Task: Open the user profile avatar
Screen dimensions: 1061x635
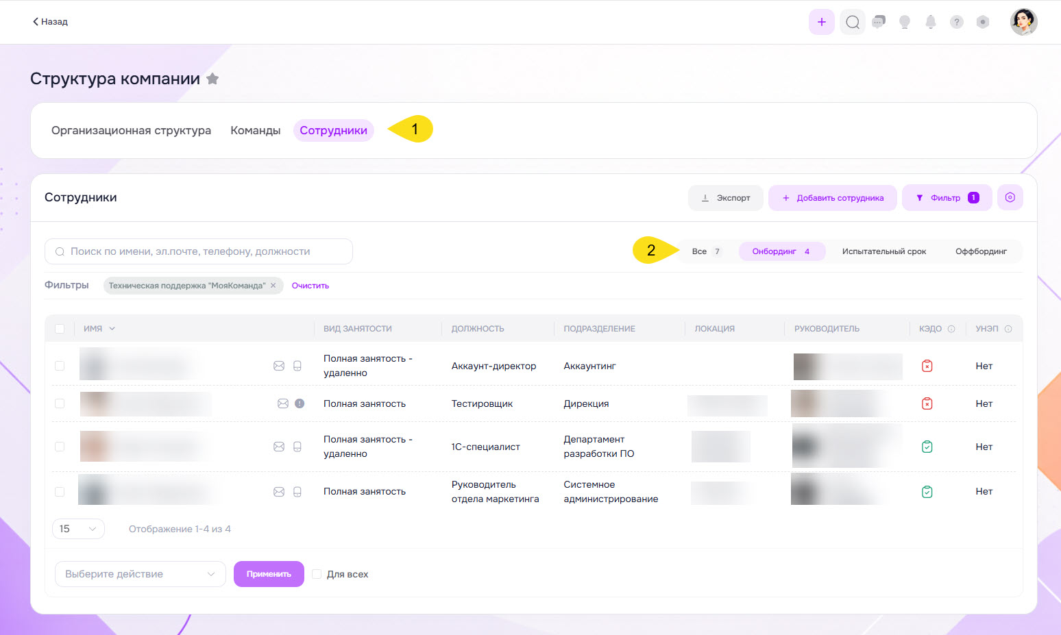Action: click(x=1023, y=22)
